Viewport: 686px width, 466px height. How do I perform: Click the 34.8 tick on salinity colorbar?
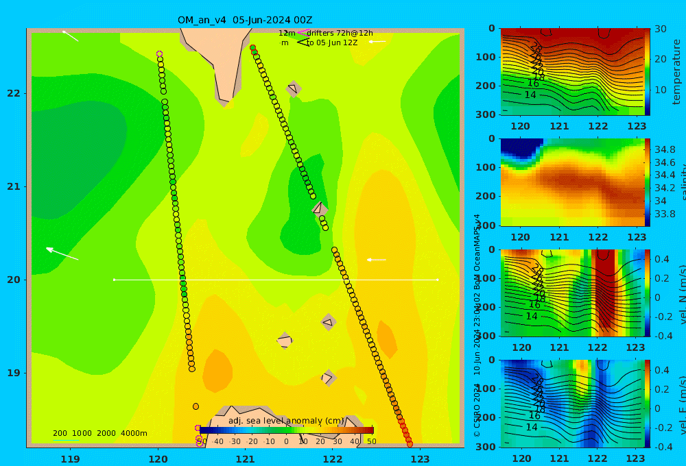click(x=665, y=149)
